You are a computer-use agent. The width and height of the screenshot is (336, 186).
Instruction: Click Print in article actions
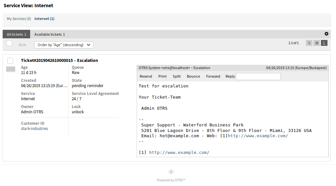pyautogui.click(x=163, y=76)
